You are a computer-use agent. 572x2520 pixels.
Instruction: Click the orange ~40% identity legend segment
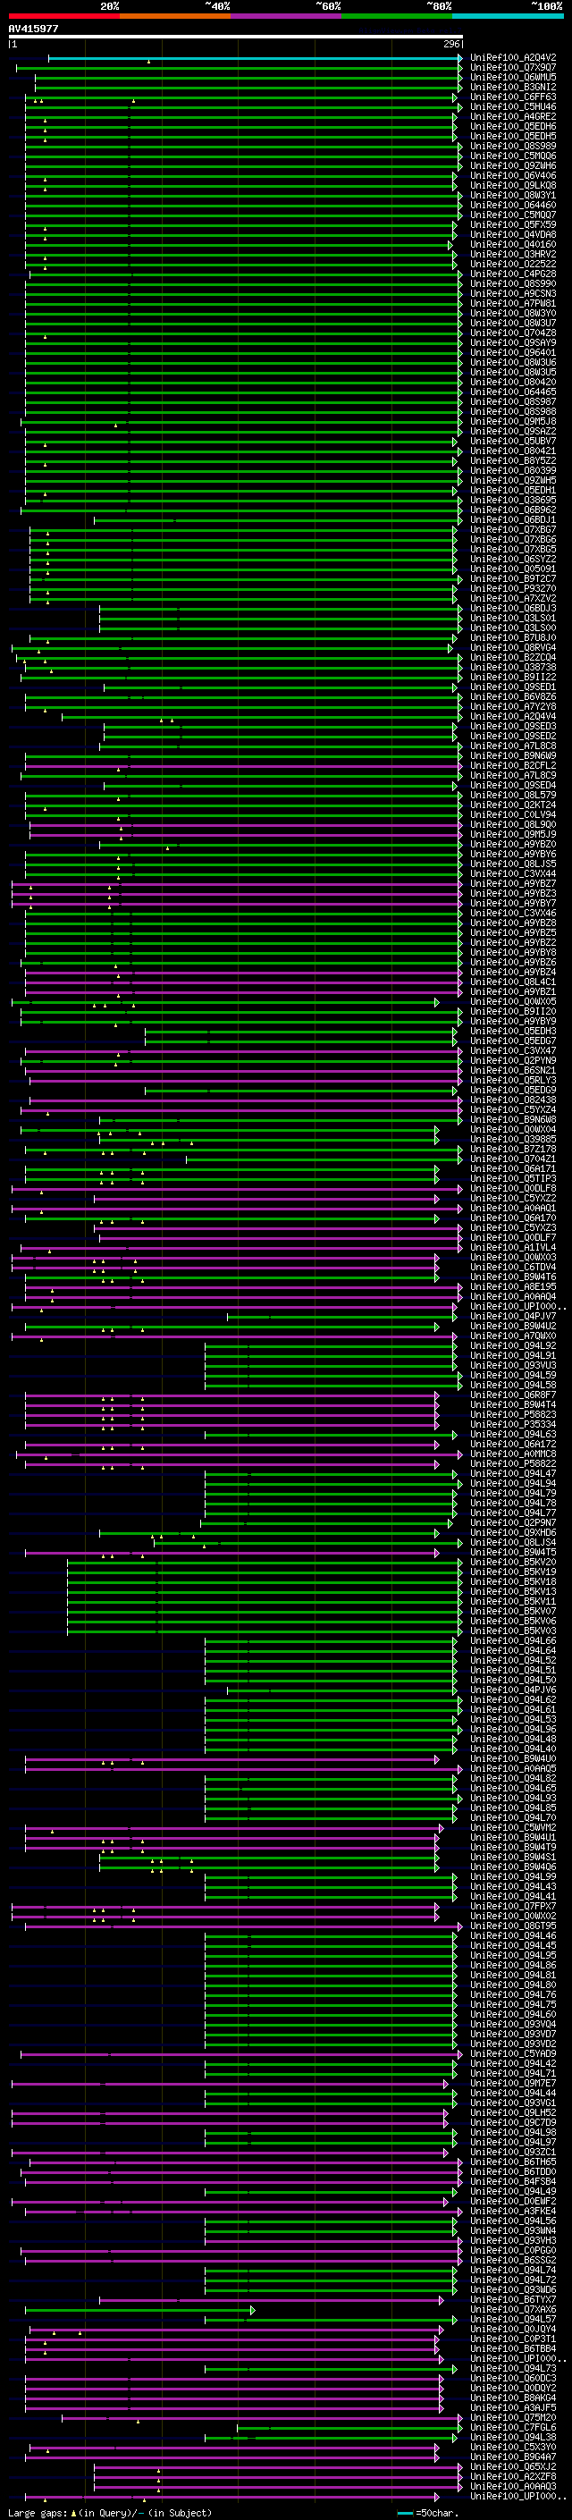(x=175, y=16)
